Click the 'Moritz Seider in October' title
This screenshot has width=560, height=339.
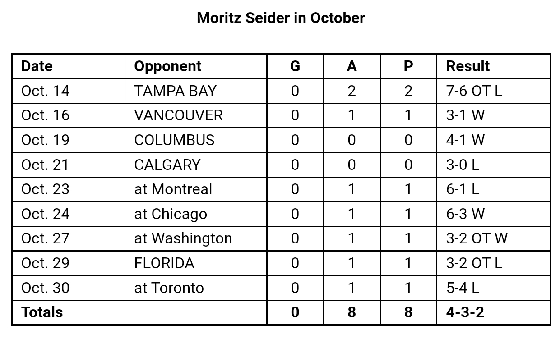[x=281, y=18]
